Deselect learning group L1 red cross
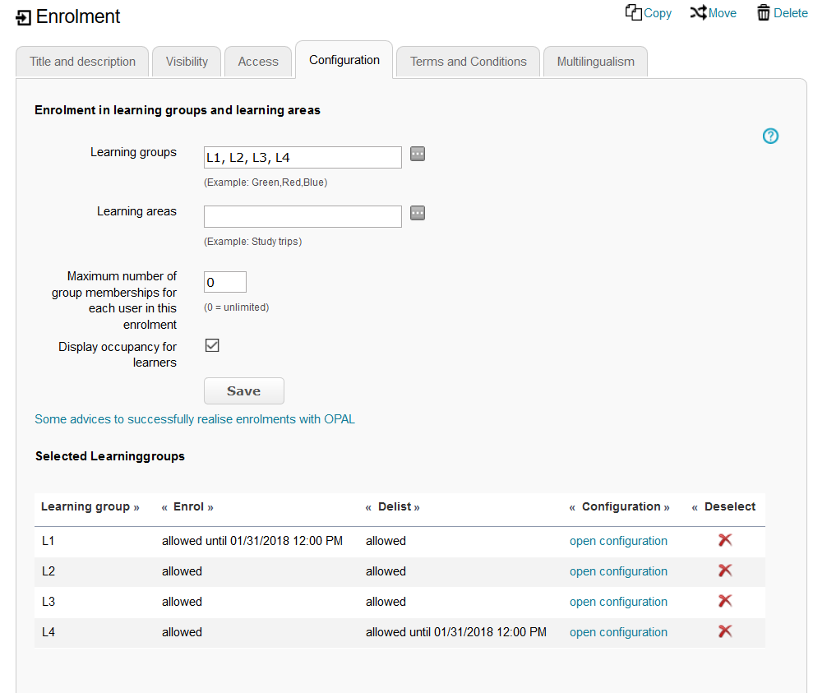The height and width of the screenshot is (693, 827). [x=724, y=540]
